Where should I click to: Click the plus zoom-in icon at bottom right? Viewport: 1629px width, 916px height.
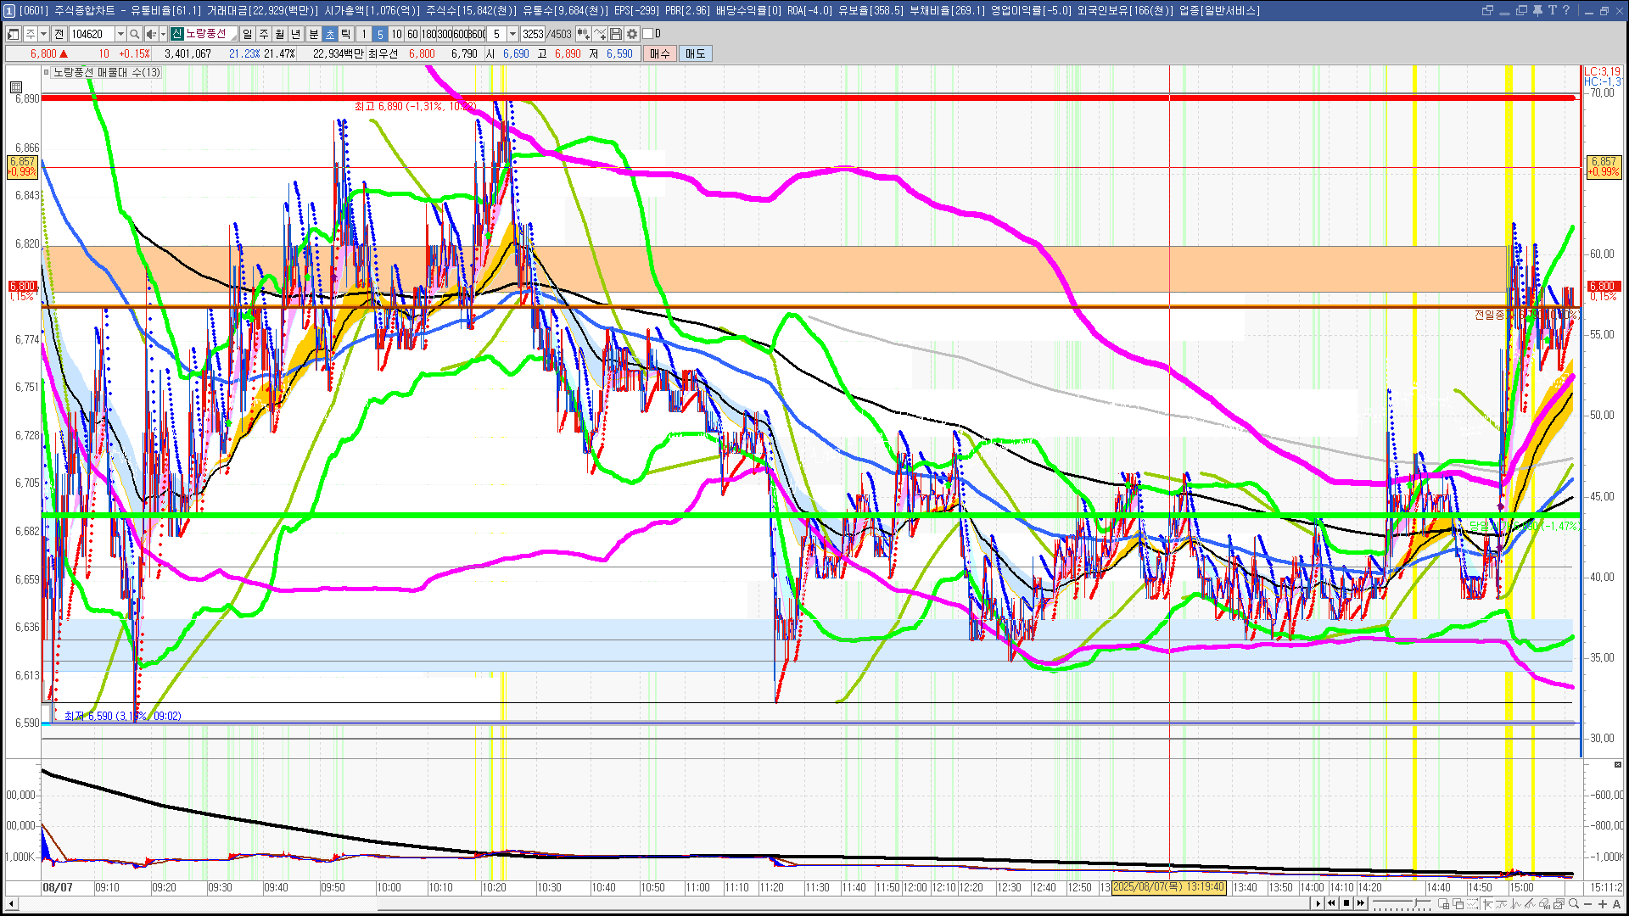click(1602, 904)
